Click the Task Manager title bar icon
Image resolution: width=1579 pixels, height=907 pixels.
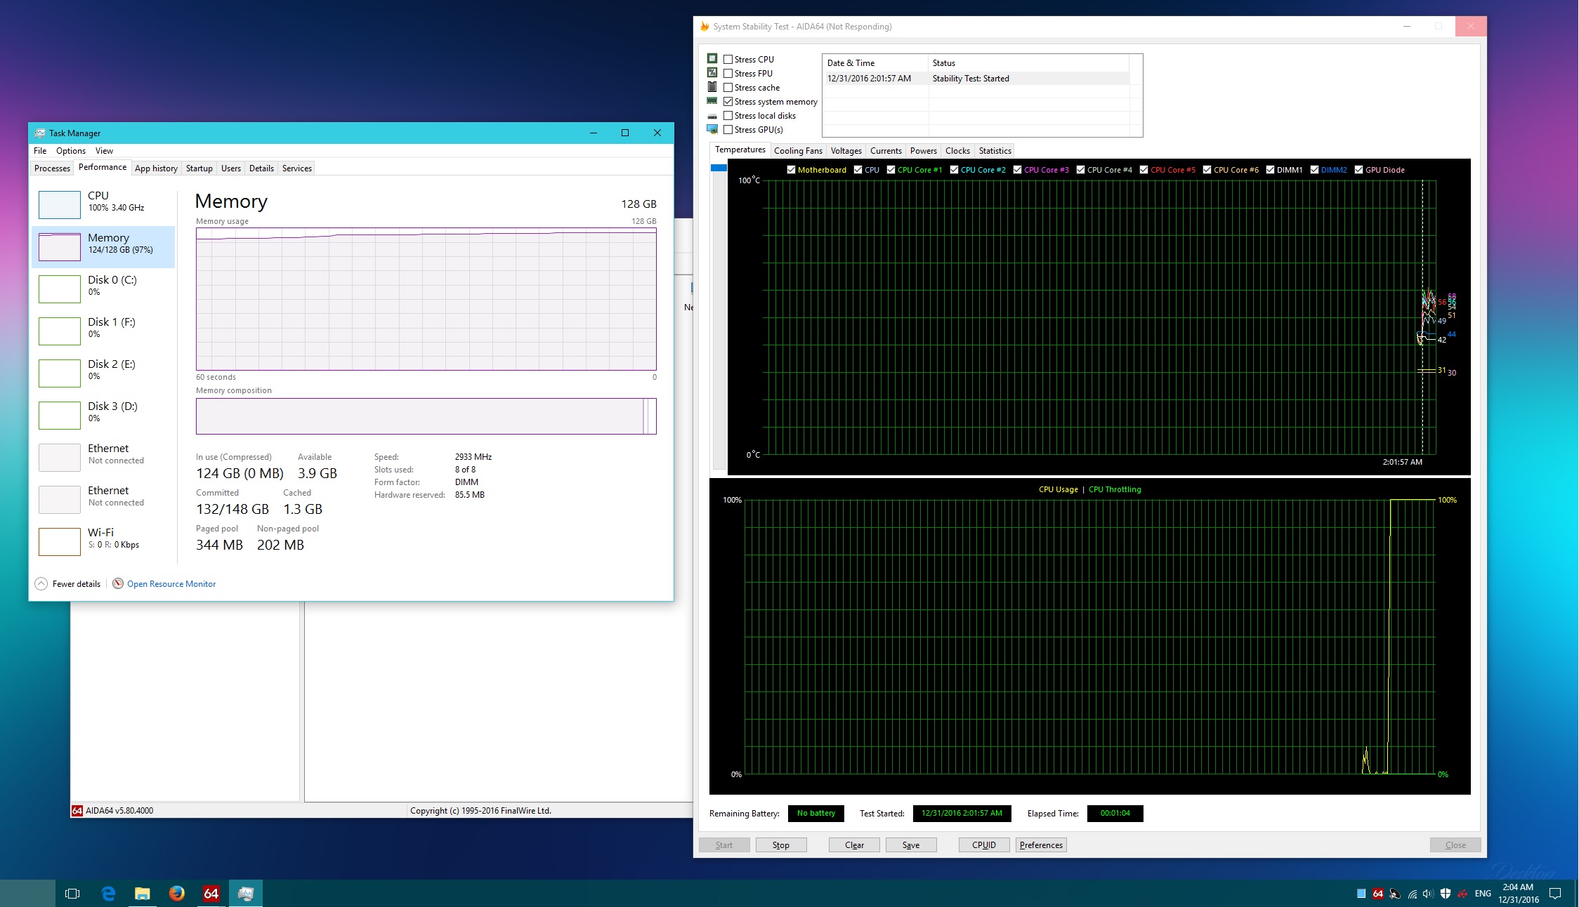coord(40,133)
